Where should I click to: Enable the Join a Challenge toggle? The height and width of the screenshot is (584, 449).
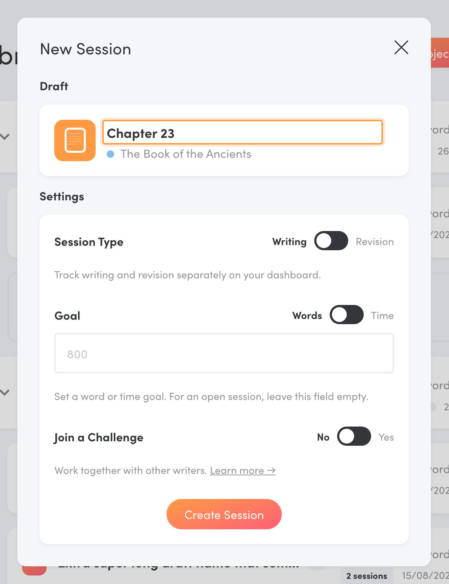(354, 437)
